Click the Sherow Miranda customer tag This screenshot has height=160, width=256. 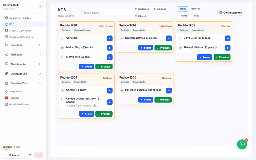pyautogui.click(x=82, y=30)
